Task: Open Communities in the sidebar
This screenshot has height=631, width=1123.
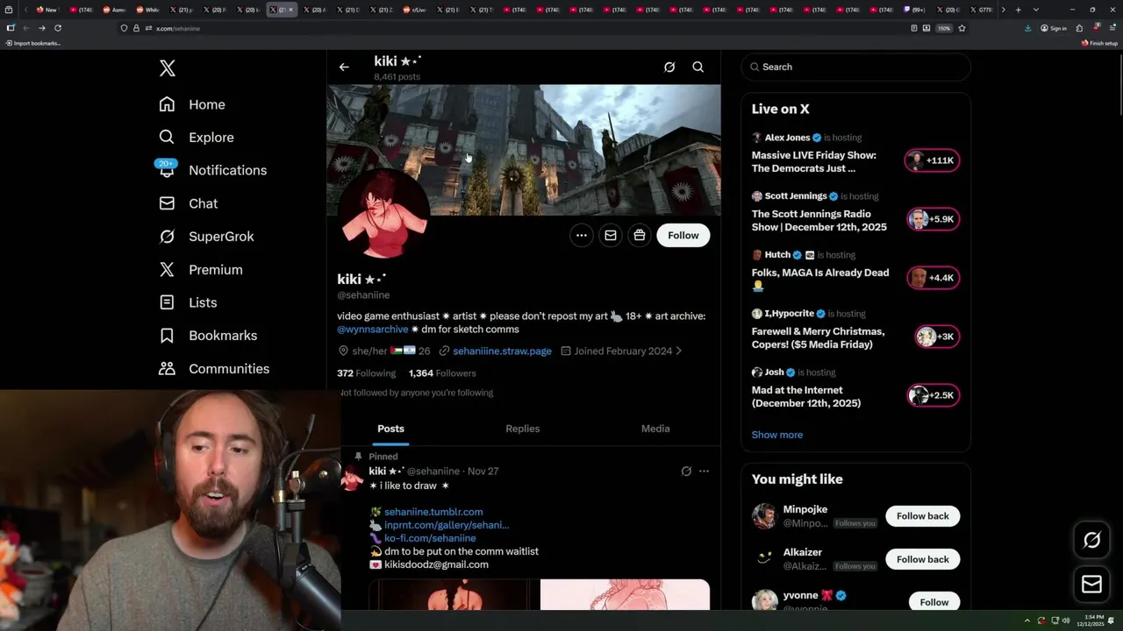Action: (214, 369)
